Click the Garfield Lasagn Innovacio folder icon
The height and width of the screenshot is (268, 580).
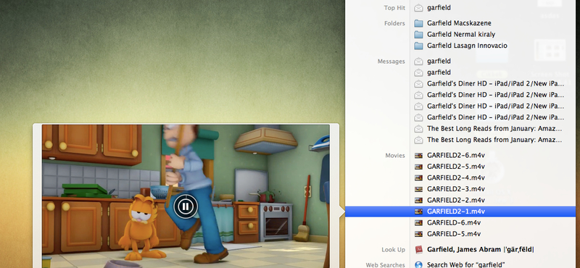pos(418,46)
